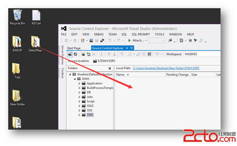Click the Refresh icon in Source Control Explorer toolbar
The height and width of the screenshot is (146, 237).
[x=75, y=54]
